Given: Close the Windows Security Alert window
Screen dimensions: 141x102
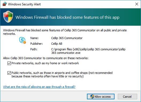Looking at the screenshot, I should [137, 4].
